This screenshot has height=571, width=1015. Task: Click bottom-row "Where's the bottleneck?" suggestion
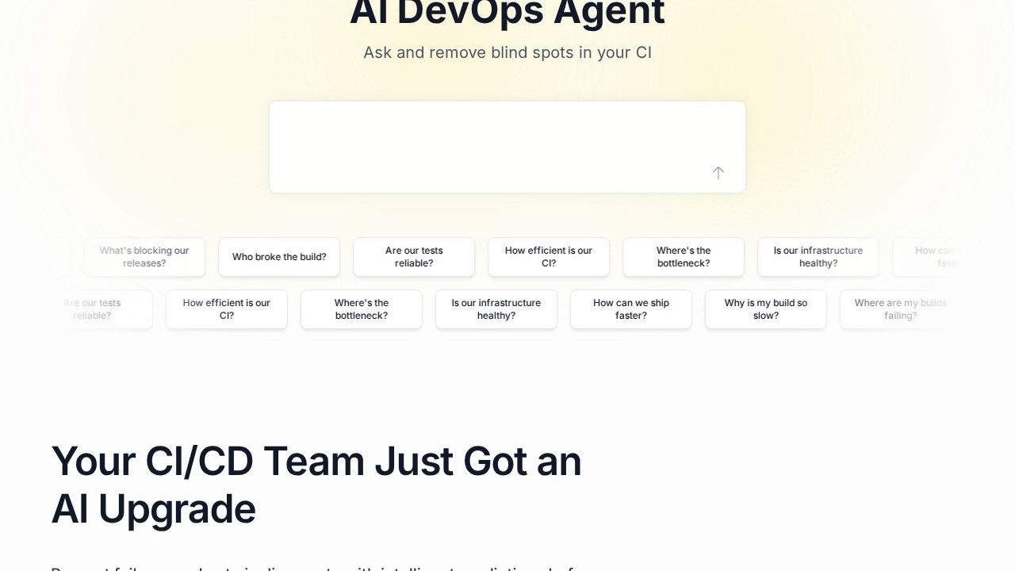(362, 309)
